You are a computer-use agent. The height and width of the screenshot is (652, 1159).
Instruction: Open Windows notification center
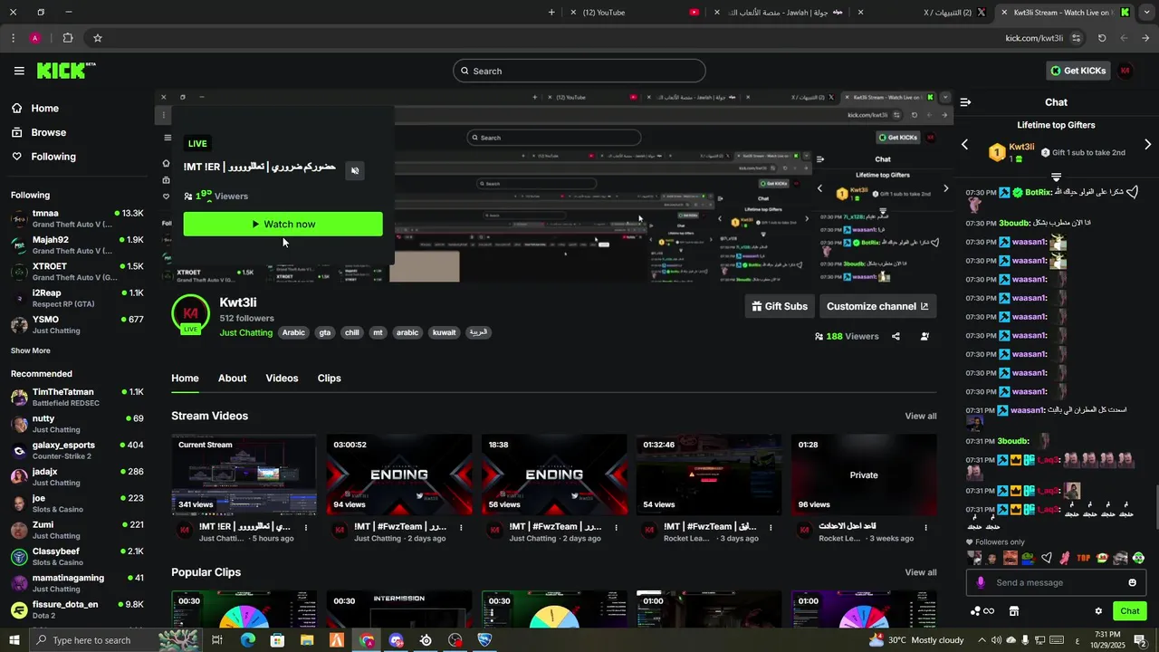click(1140, 640)
